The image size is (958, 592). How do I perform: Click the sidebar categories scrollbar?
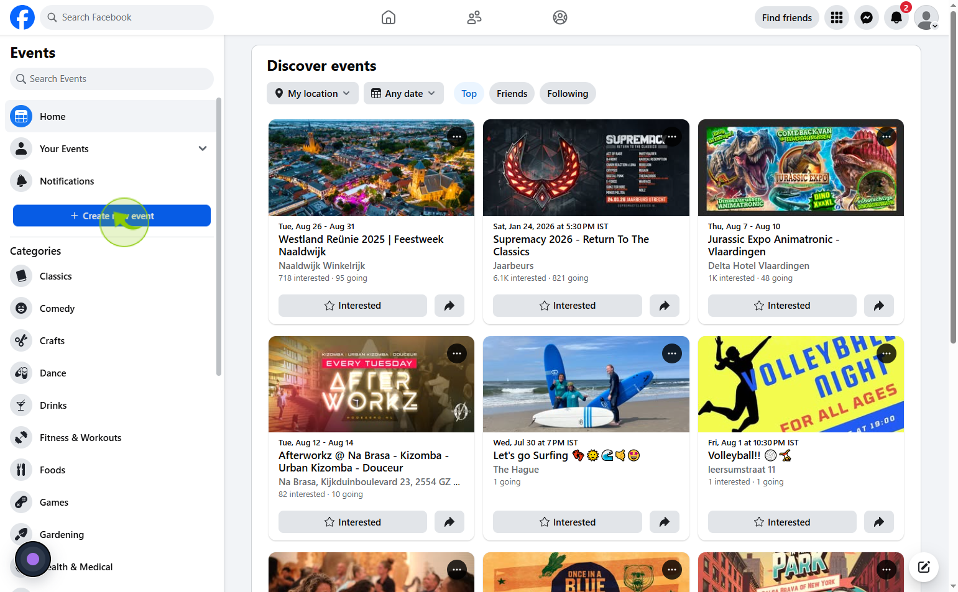click(x=219, y=236)
